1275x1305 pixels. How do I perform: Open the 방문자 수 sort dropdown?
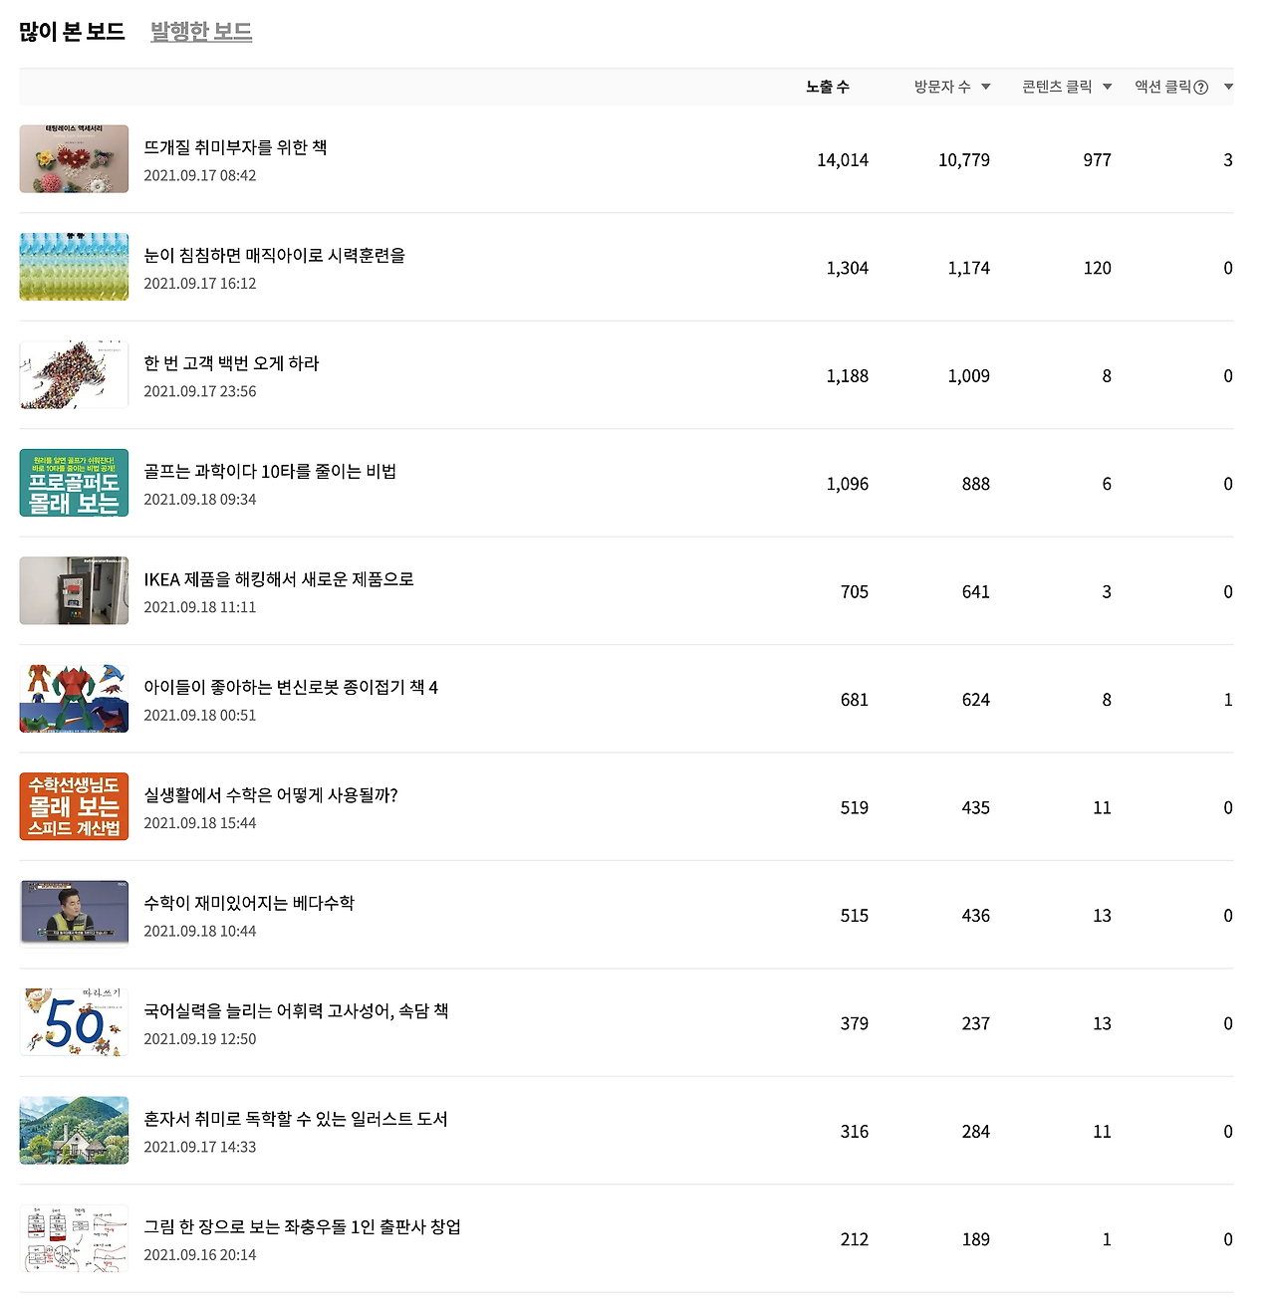pos(986,87)
